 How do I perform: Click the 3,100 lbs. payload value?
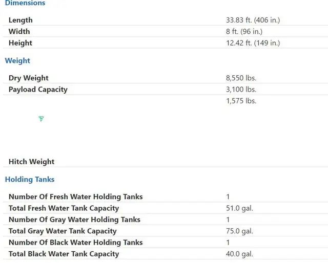tap(241, 90)
